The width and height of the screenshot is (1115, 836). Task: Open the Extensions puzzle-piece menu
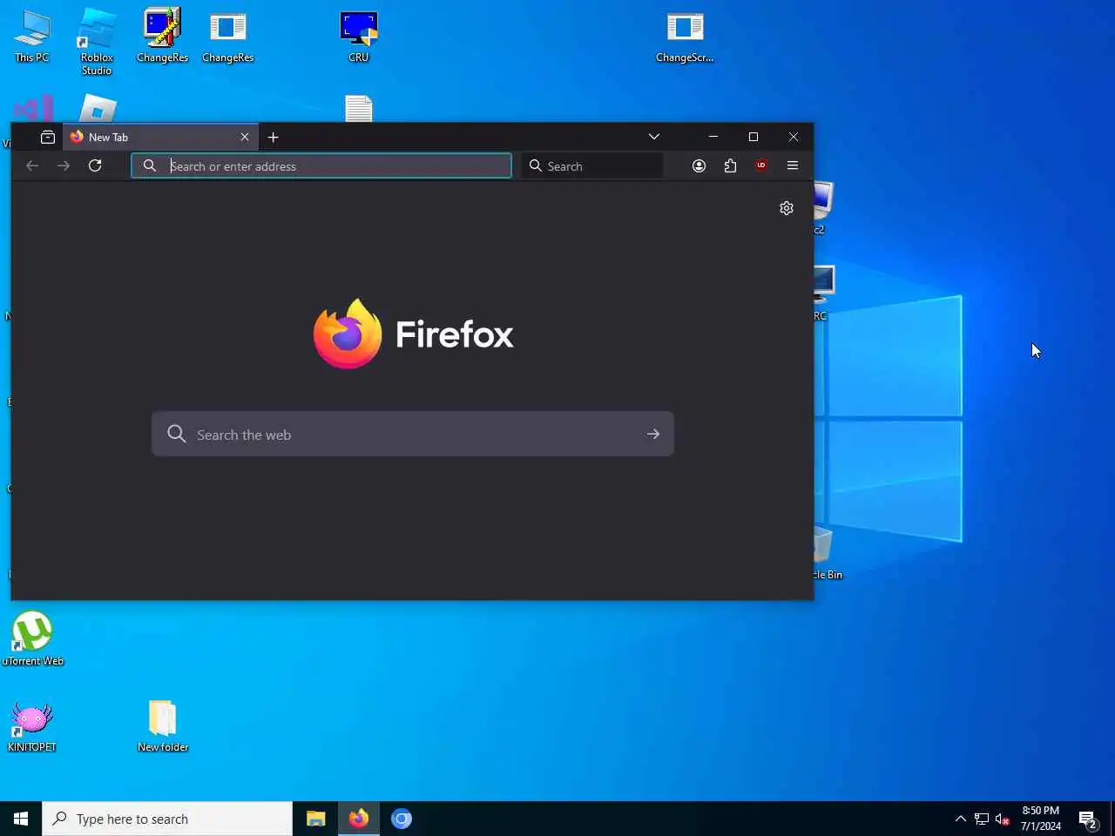[x=730, y=165]
